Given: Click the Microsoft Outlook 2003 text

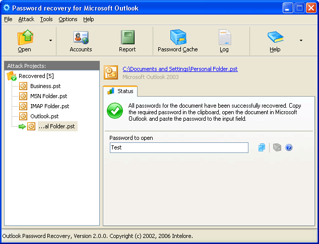Looking at the screenshot, I should 151,77.
